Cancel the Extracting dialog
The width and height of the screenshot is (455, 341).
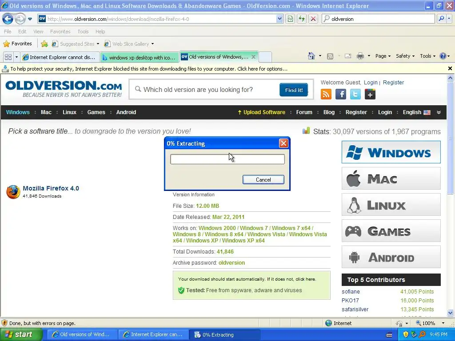[x=263, y=179]
